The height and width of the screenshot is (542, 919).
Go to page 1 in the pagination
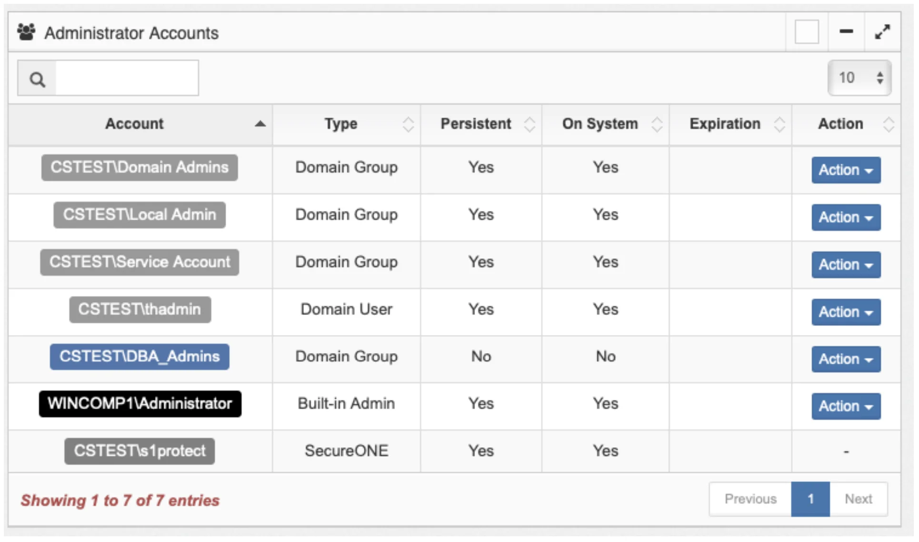click(x=810, y=499)
